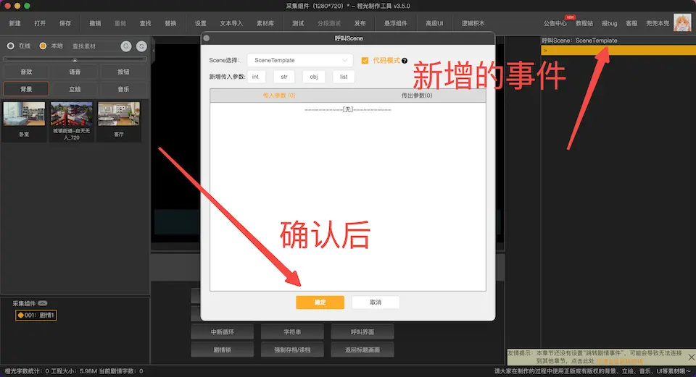This screenshot has width=696, height=377.
Task: Select the 立绘 asset category tab
Action: point(75,89)
